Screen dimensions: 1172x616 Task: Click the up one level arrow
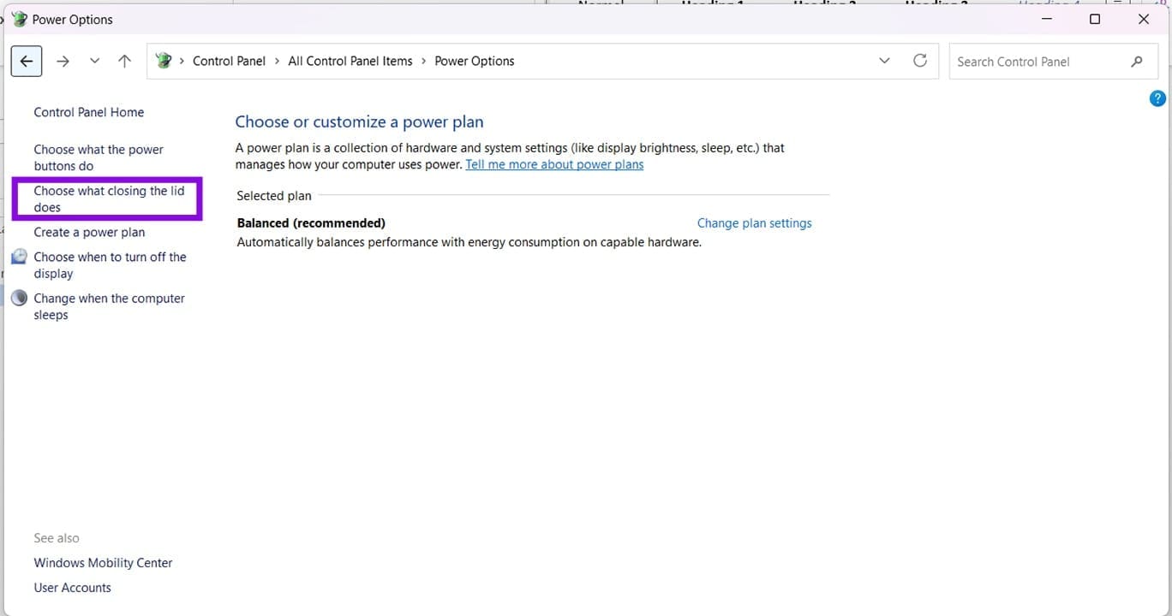125,61
